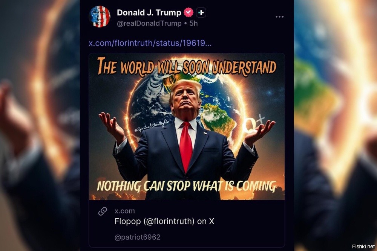This screenshot has height=251, width=377.
Task: Open the @realDonaldTrump handle
Action: click(149, 23)
